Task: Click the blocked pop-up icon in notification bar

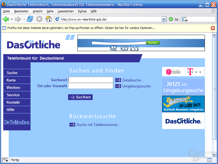Action: click(4, 28)
